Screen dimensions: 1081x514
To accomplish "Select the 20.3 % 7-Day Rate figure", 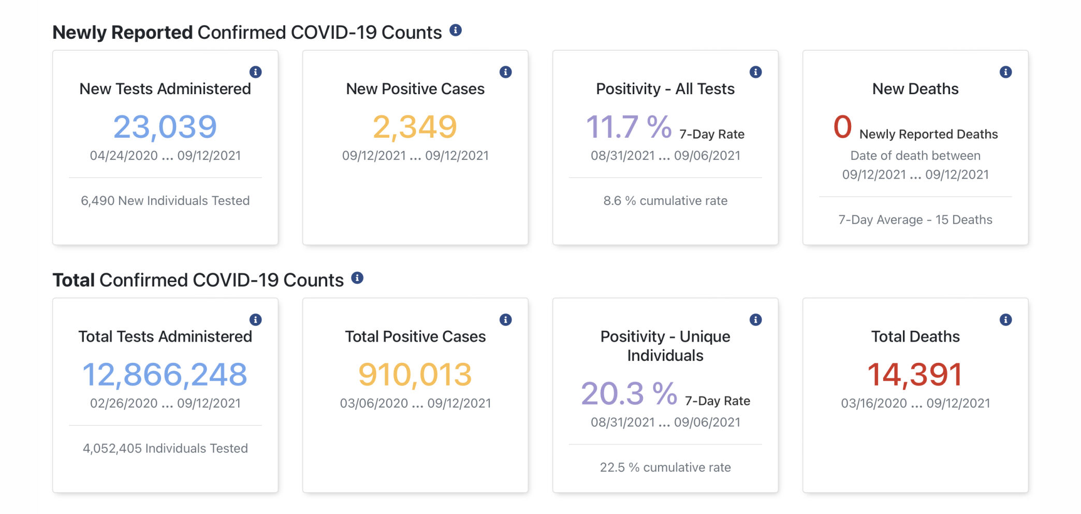I will click(629, 392).
